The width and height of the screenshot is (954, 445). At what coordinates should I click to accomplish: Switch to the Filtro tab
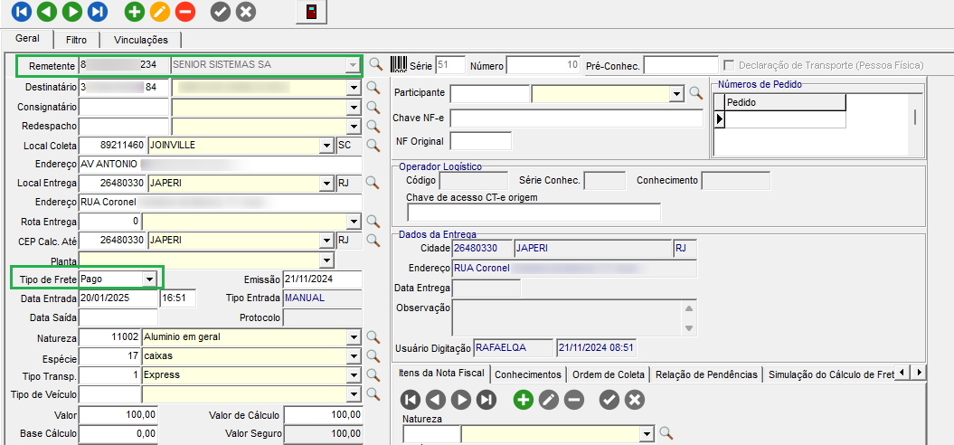(x=77, y=40)
